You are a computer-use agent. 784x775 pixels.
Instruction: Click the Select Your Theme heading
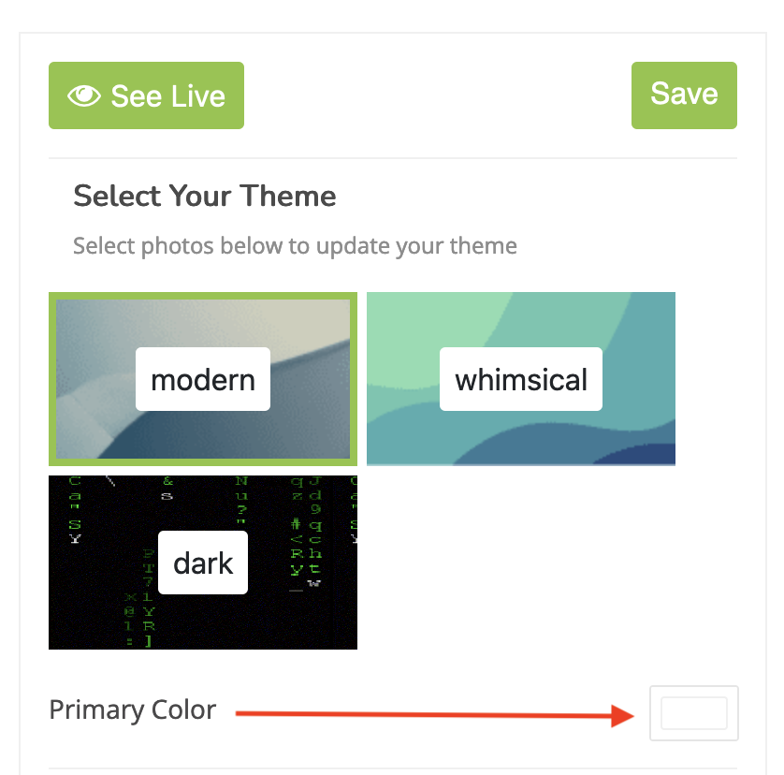(x=204, y=196)
